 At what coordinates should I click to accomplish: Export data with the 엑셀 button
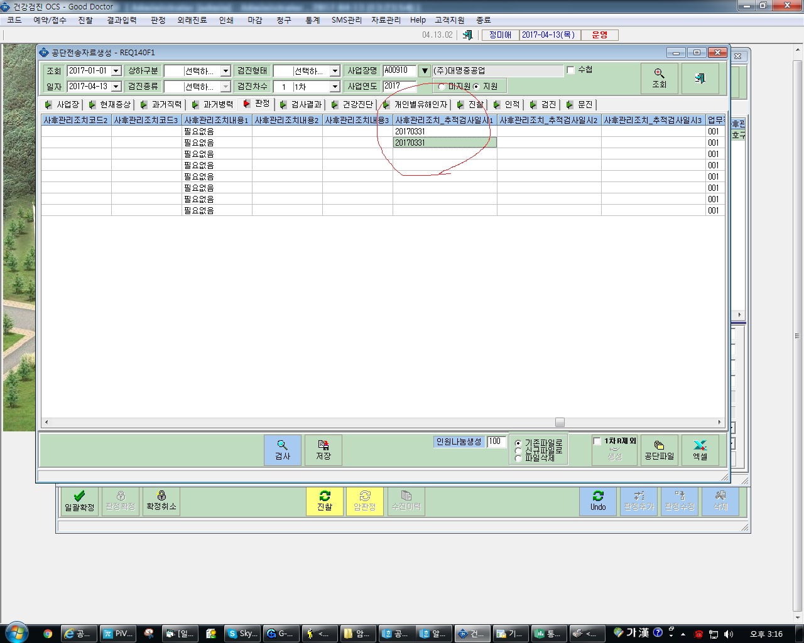pos(700,450)
